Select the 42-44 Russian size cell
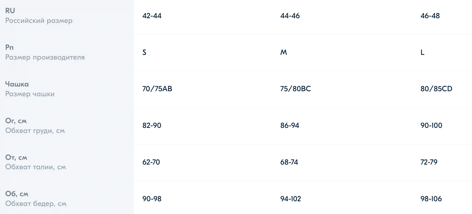 [x=152, y=16]
